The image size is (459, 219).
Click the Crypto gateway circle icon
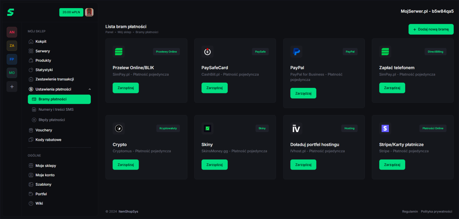point(119,128)
